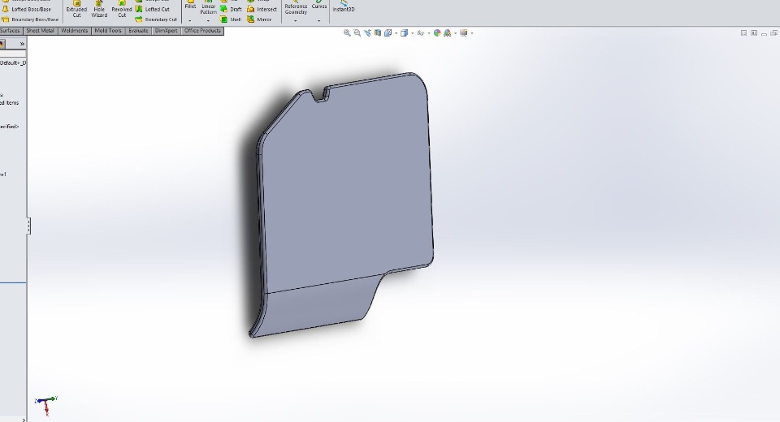
Task: Click the Boundary Cut button
Action: pyautogui.click(x=156, y=19)
